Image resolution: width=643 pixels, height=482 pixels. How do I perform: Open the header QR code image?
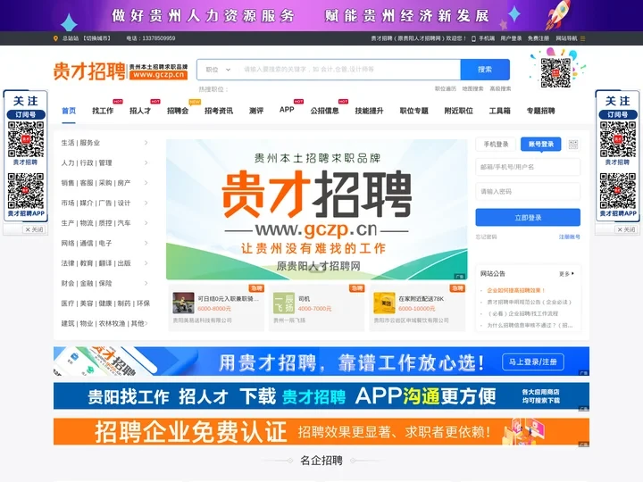(x=555, y=72)
